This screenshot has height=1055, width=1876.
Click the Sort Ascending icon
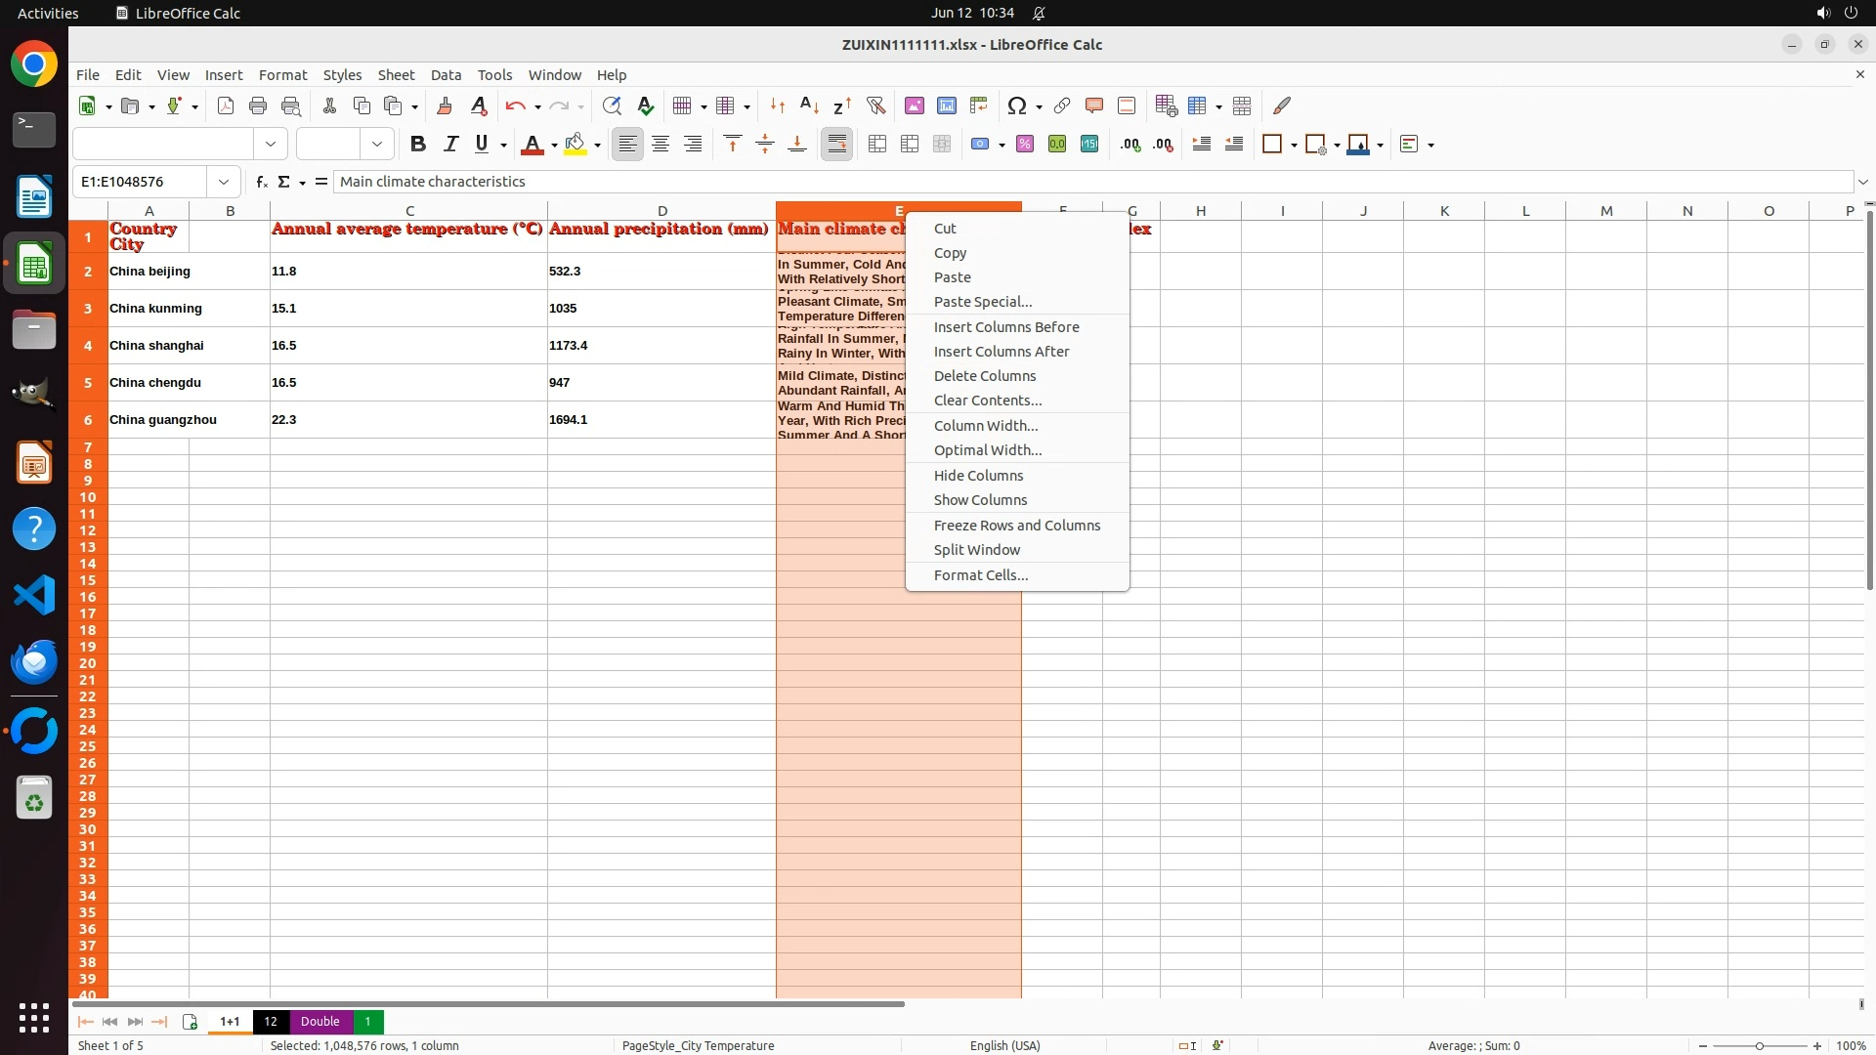pyautogui.click(x=809, y=105)
